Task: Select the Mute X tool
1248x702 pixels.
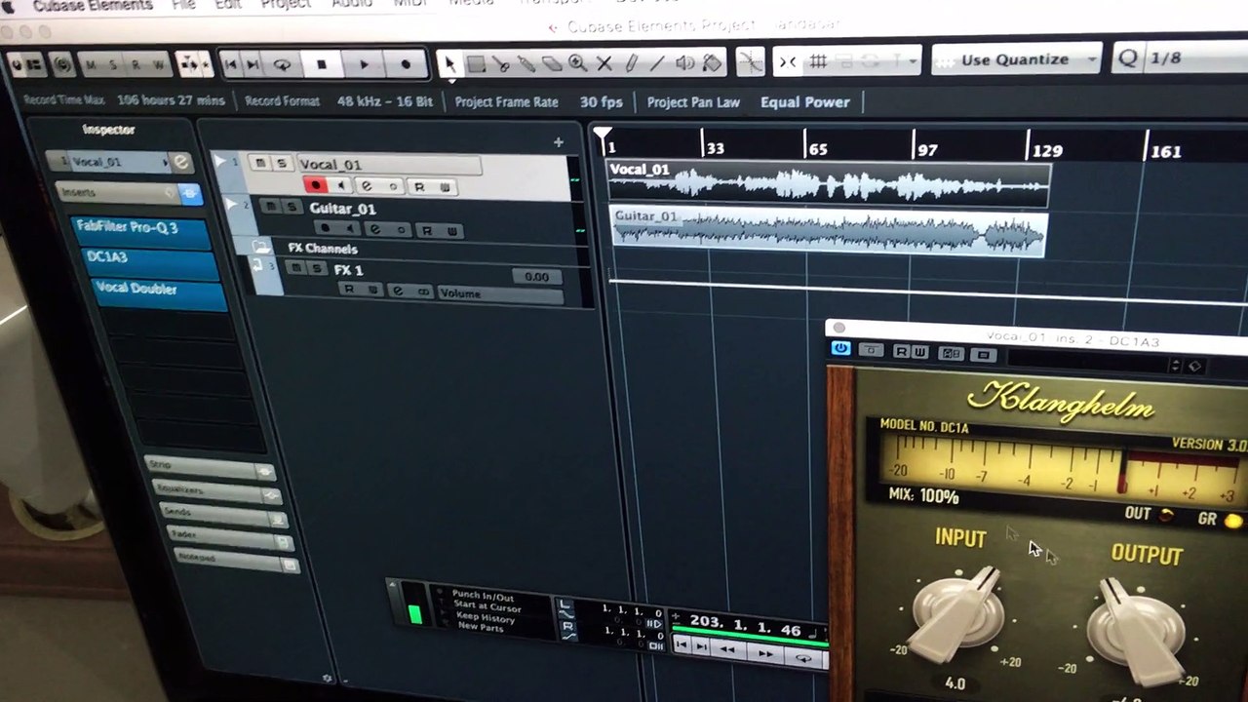Action: 604,63
